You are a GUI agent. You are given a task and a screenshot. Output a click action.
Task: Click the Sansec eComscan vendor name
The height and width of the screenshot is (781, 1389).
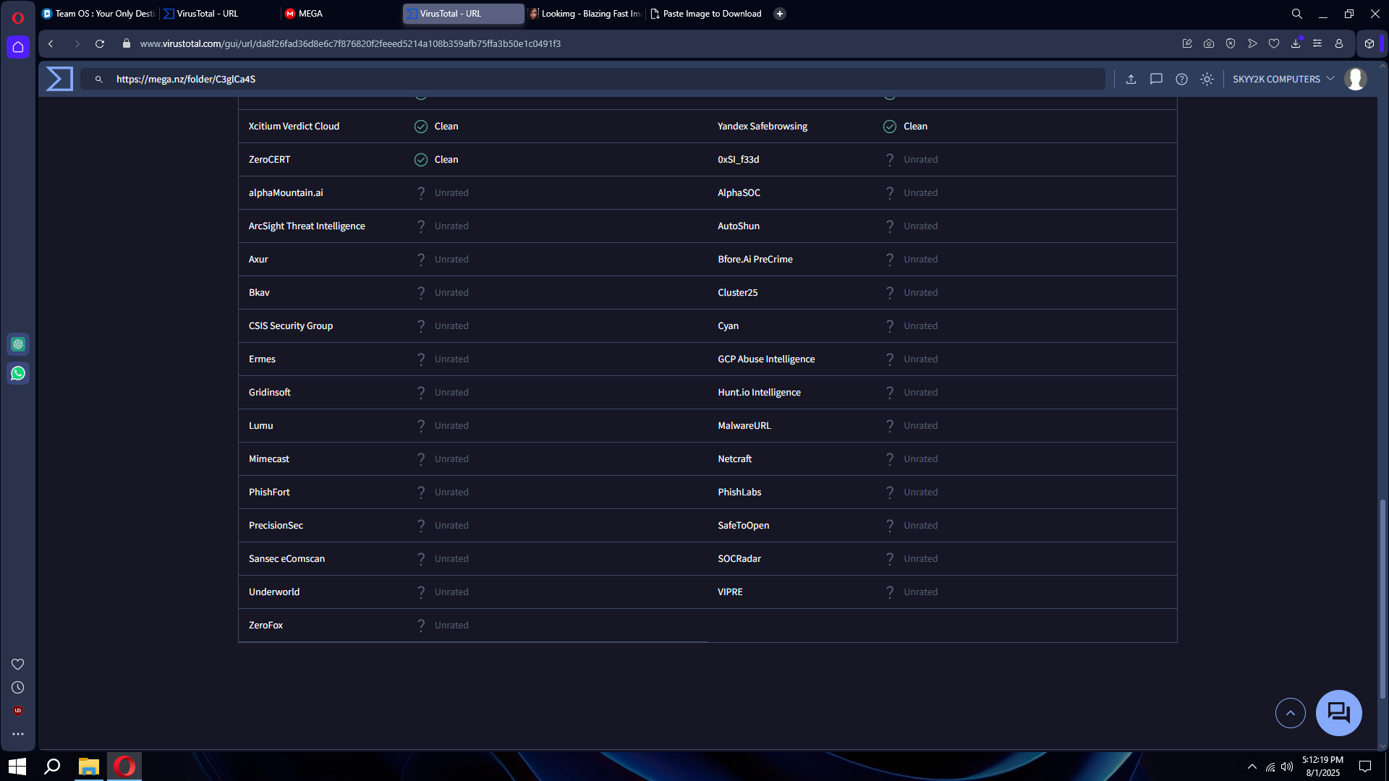286,558
